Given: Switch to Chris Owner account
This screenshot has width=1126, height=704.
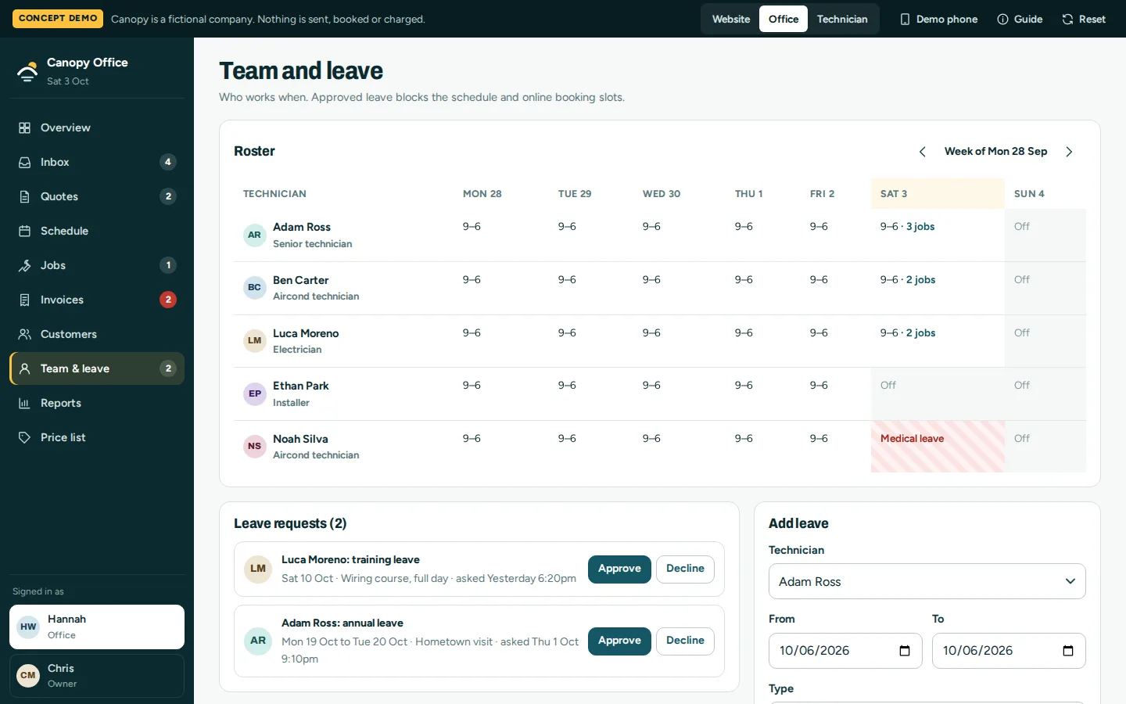Looking at the screenshot, I should tap(97, 676).
